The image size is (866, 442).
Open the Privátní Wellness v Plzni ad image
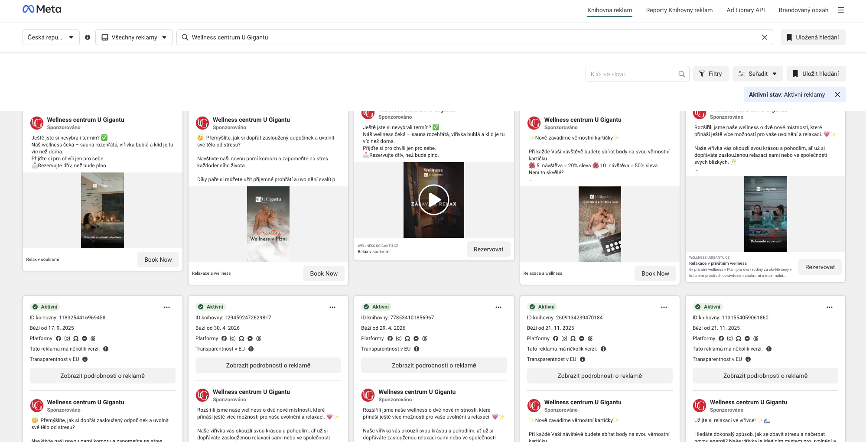268,224
